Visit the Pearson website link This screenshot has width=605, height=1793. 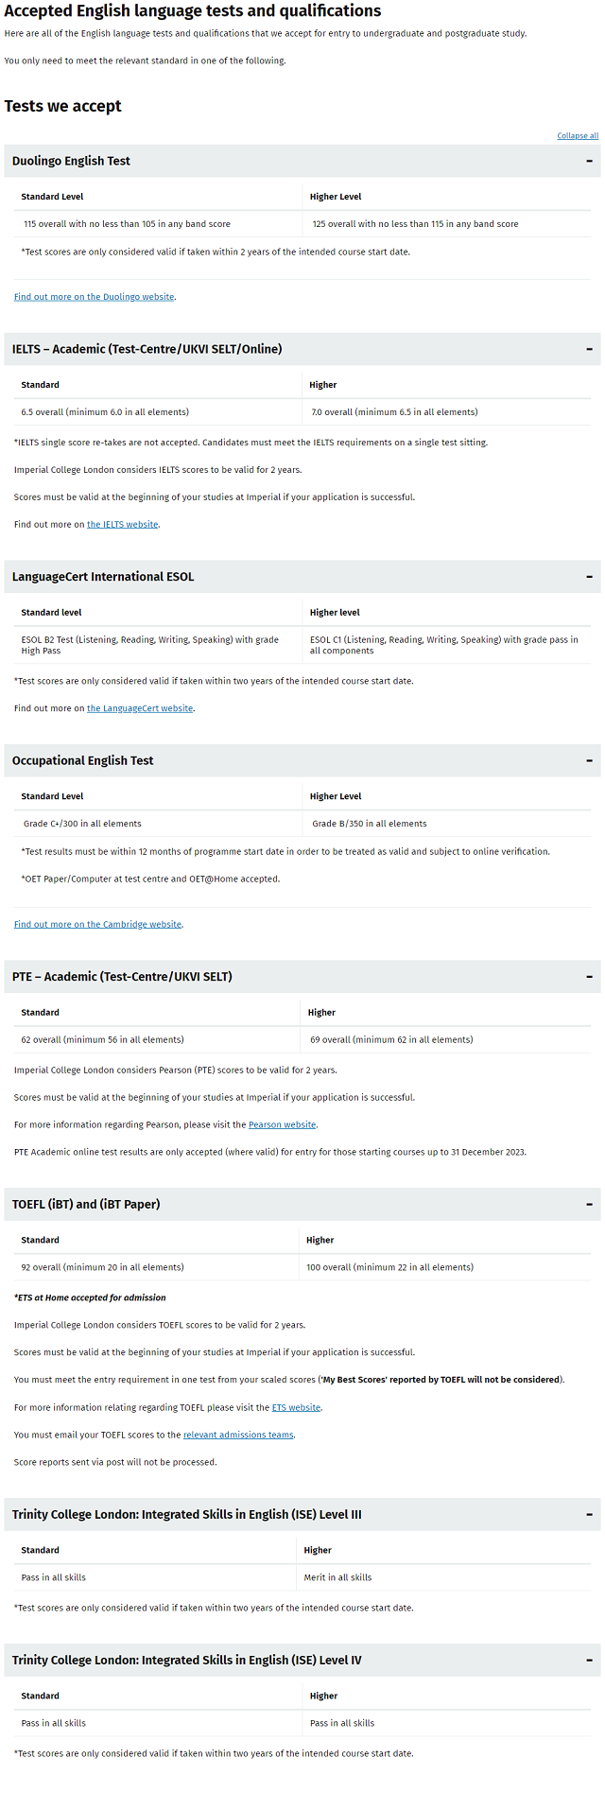282,1125
